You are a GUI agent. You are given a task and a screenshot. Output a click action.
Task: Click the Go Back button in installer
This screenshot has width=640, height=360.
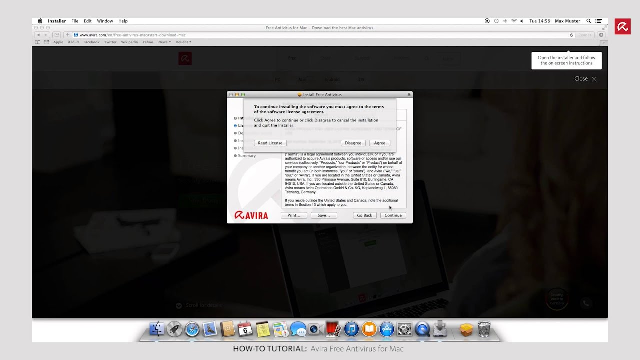pos(364,215)
